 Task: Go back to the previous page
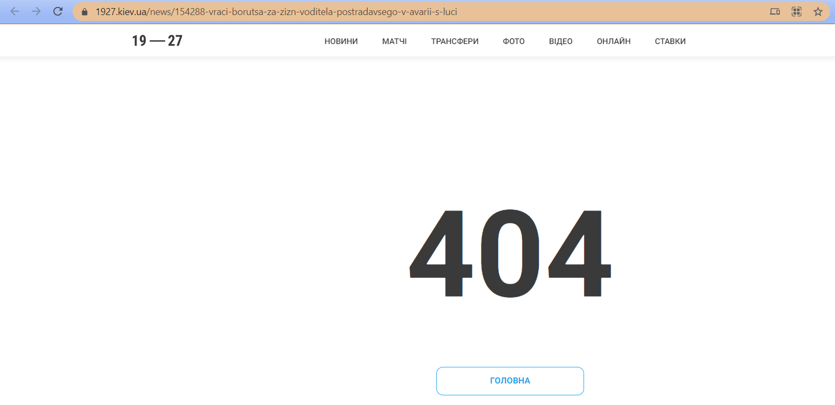[15, 11]
